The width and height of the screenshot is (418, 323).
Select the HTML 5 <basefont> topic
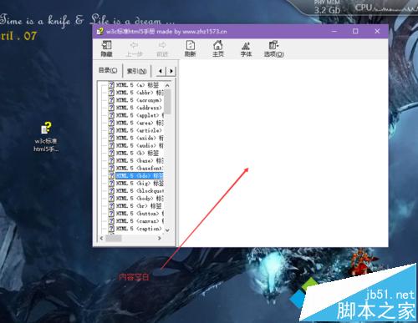click(x=140, y=168)
